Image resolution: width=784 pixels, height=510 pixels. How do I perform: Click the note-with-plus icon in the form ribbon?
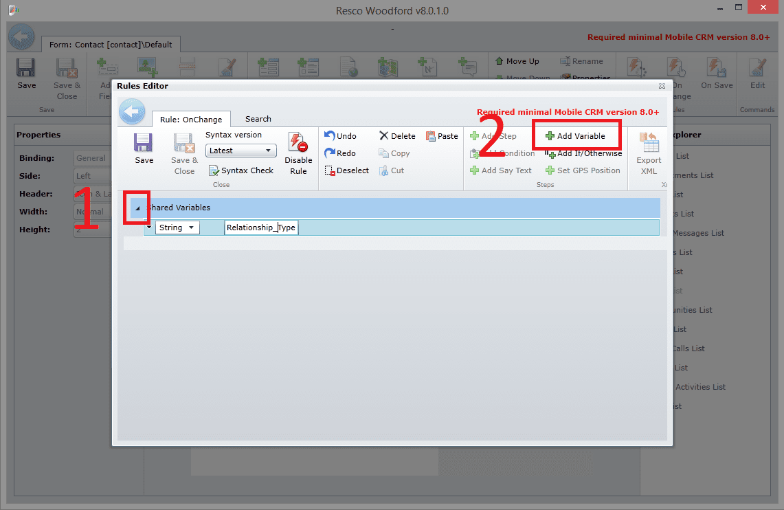[427, 67]
